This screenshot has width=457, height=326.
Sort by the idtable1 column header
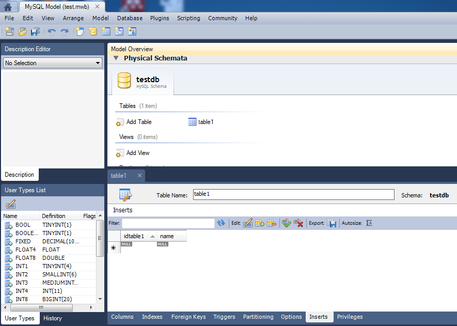pyautogui.click(x=139, y=236)
